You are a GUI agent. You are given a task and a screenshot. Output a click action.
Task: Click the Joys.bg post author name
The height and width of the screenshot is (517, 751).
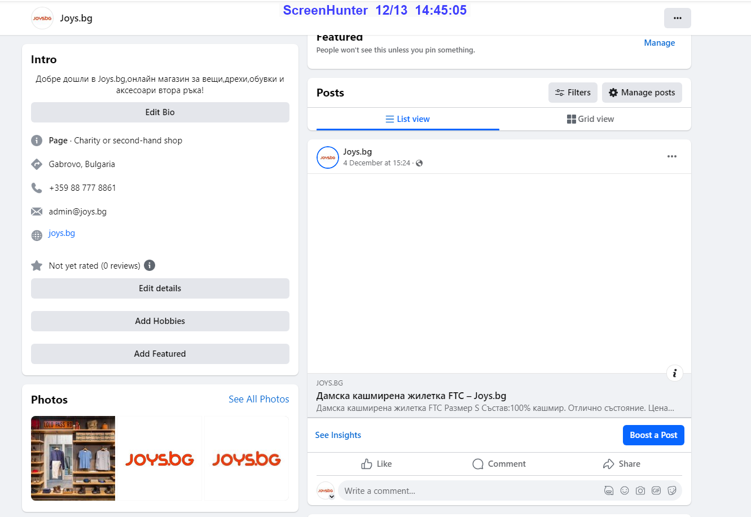[358, 152]
